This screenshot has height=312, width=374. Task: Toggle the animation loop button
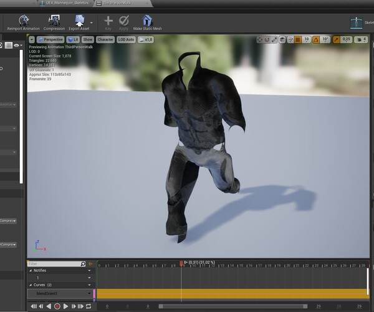click(89, 306)
